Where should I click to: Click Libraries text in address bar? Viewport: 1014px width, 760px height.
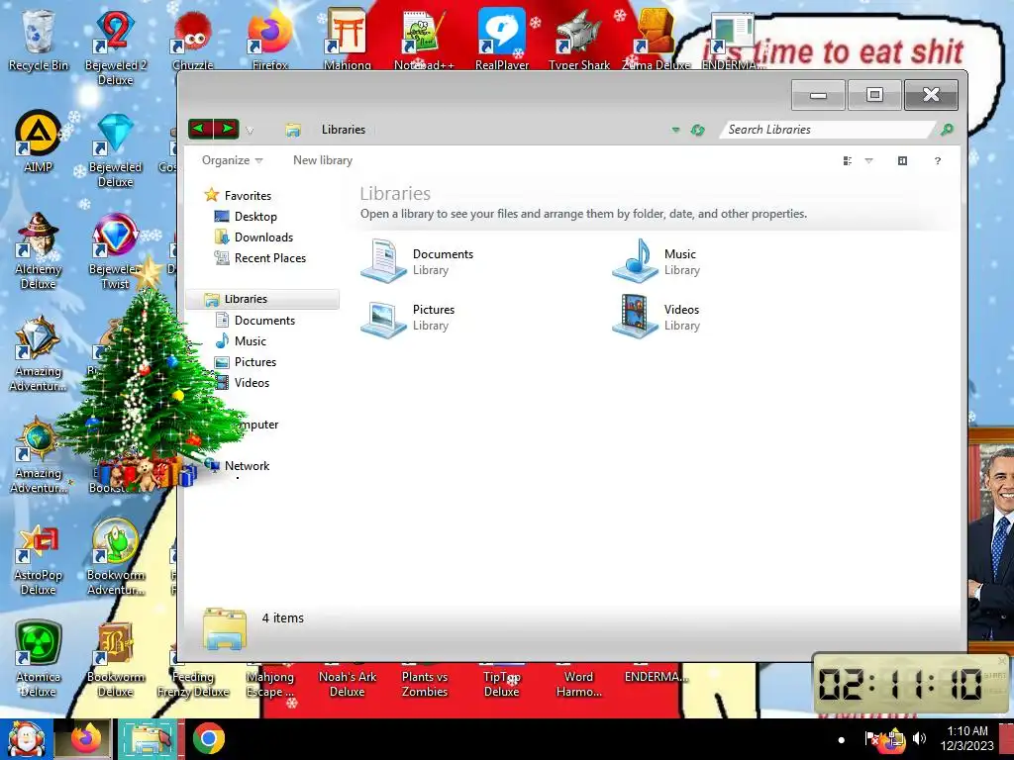pyautogui.click(x=344, y=130)
